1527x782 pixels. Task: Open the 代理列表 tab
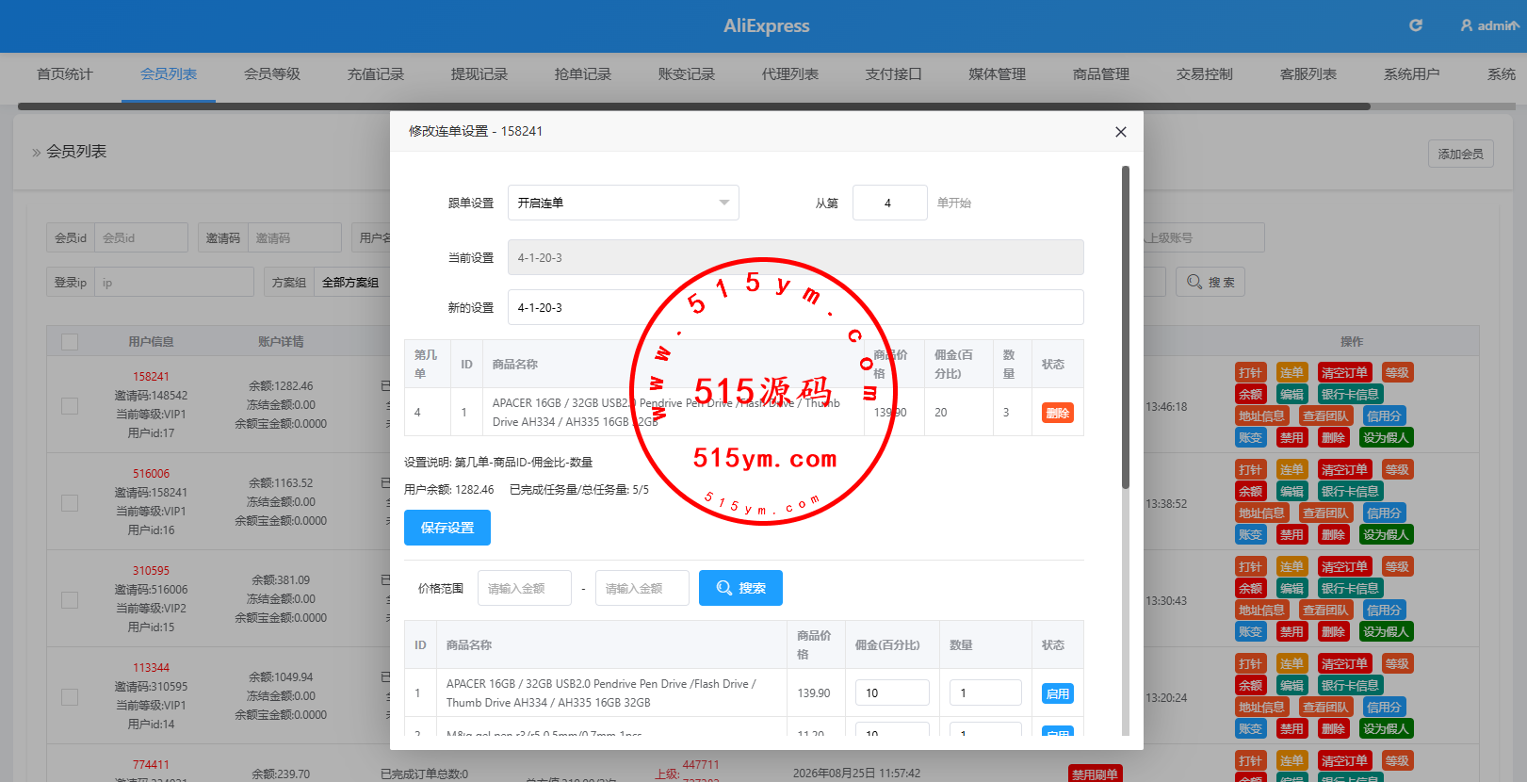pyautogui.click(x=790, y=74)
